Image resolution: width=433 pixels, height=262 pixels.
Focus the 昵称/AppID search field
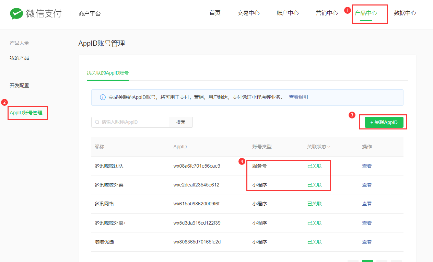coord(130,122)
